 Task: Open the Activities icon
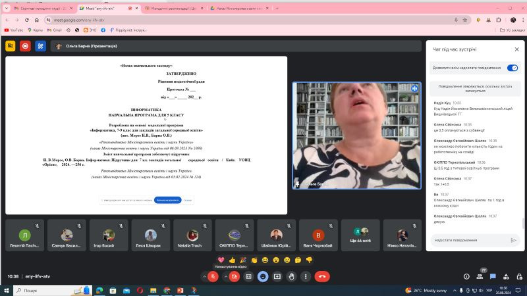pos(506,276)
